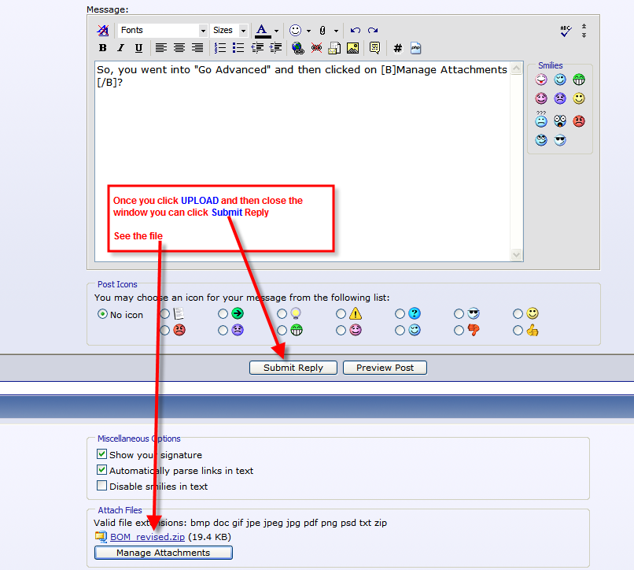
Task: Open the Sizes dropdown
Action: 228,30
